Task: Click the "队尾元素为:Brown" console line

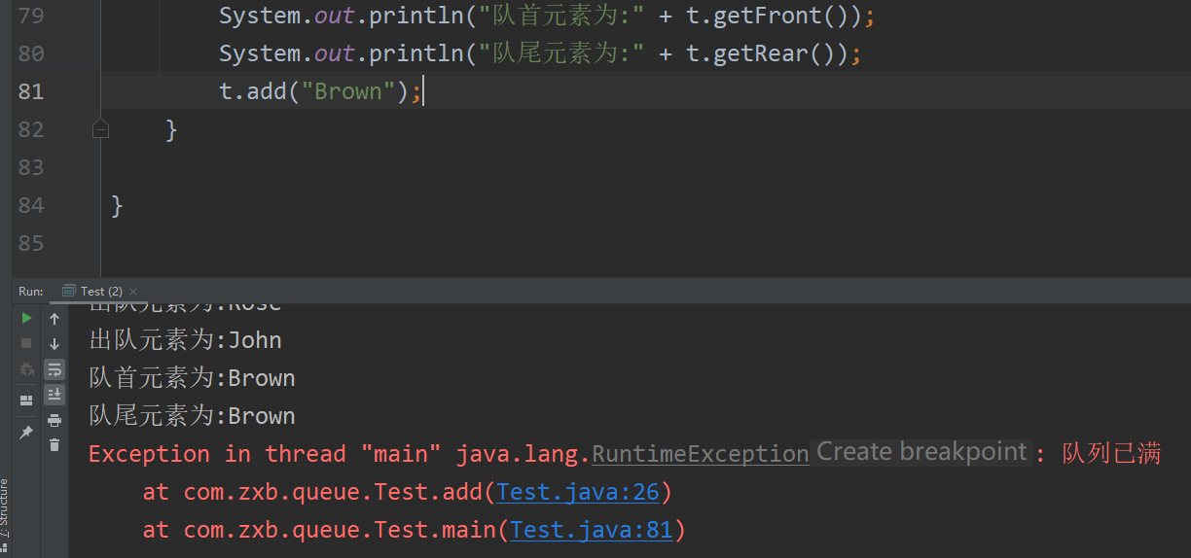Action: [x=193, y=416]
